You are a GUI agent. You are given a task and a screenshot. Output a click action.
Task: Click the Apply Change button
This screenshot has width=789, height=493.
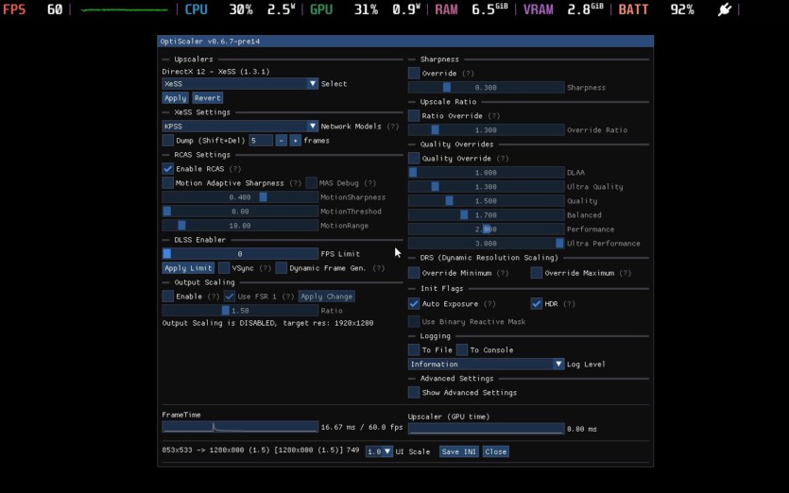point(326,297)
